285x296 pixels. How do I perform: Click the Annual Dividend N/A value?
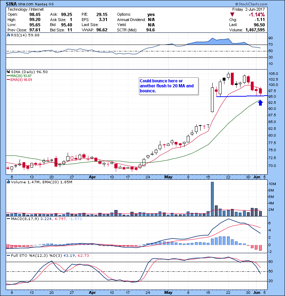point(151,20)
